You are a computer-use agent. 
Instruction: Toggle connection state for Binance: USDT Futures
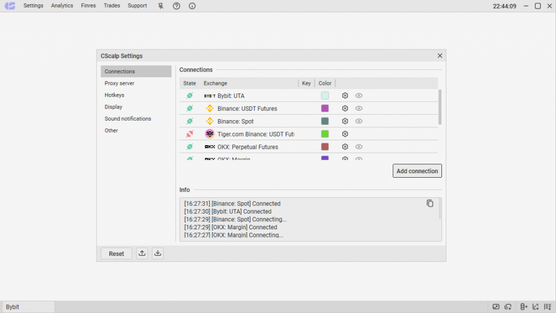(x=189, y=109)
